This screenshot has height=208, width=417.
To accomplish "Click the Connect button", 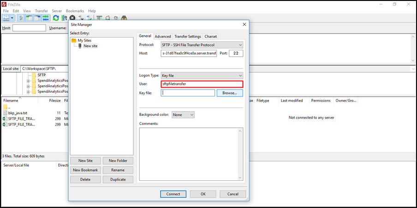I will 173,194.
